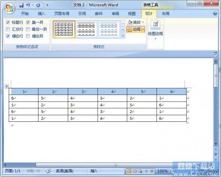Viewport: 221px width, 177px height.
Task: Switch to Web Layout view
Action: pyautogui.click(x=140, y=171)
